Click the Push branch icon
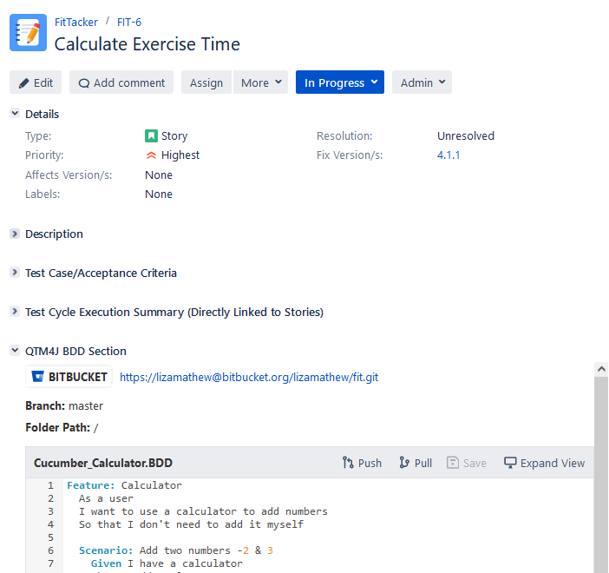This screenshot has height=573, width=609. pyautogui.click(x=348, y=463)
